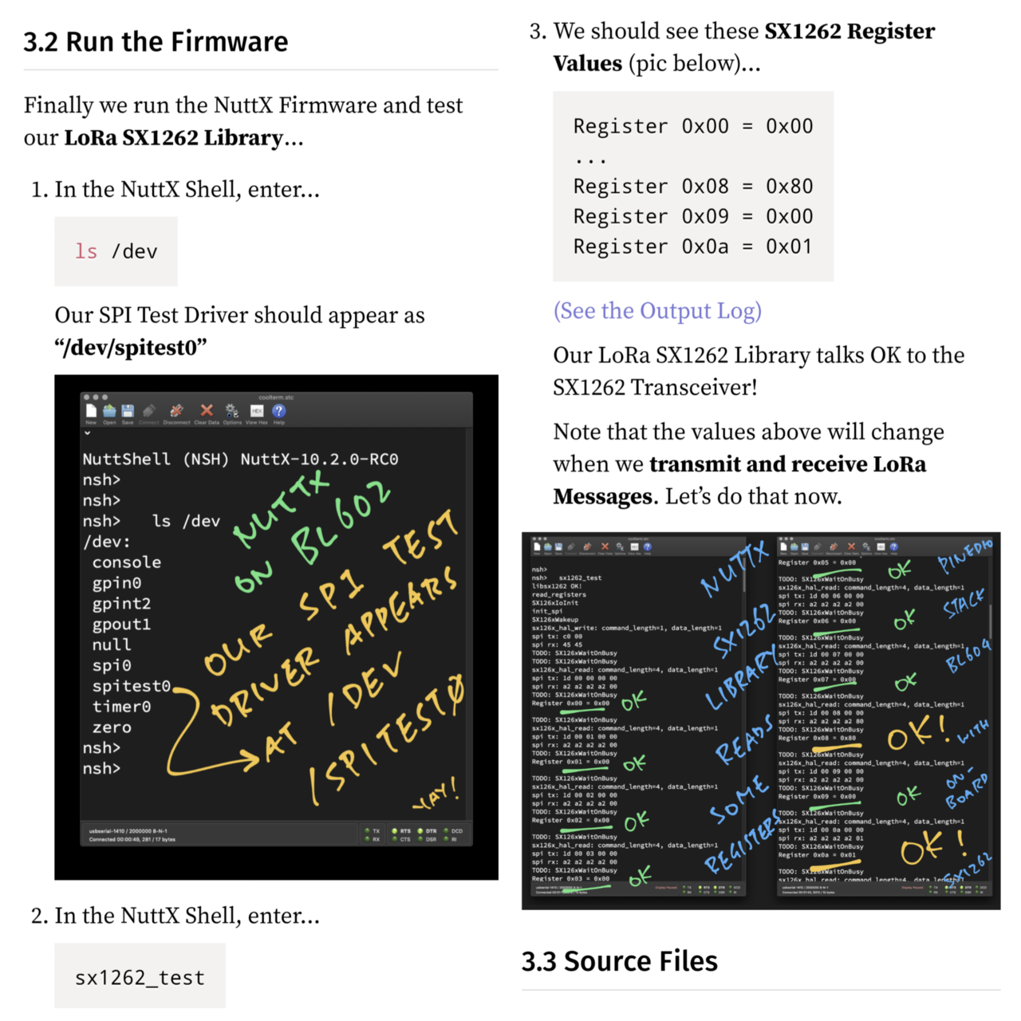
Task: Open the NuttX SX1262 register log screenshot
Action: tap(761, 721)
